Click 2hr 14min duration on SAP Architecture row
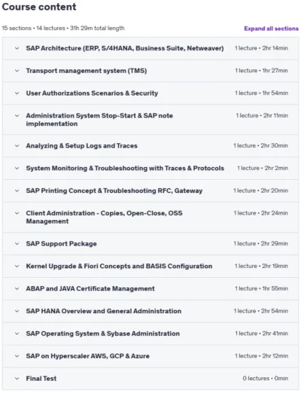The height and width of the screenshot is (393, 301). [x=275, y=48]
